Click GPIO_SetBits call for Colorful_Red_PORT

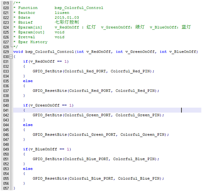pos(93,71)
